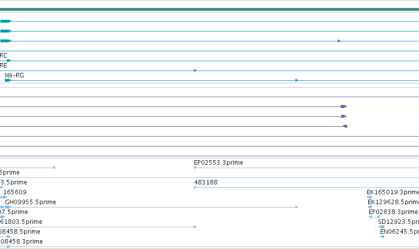This screenshot has height=249, width=419.
Task: Select the lilli-RG transcript label
Action: (14, 75)
